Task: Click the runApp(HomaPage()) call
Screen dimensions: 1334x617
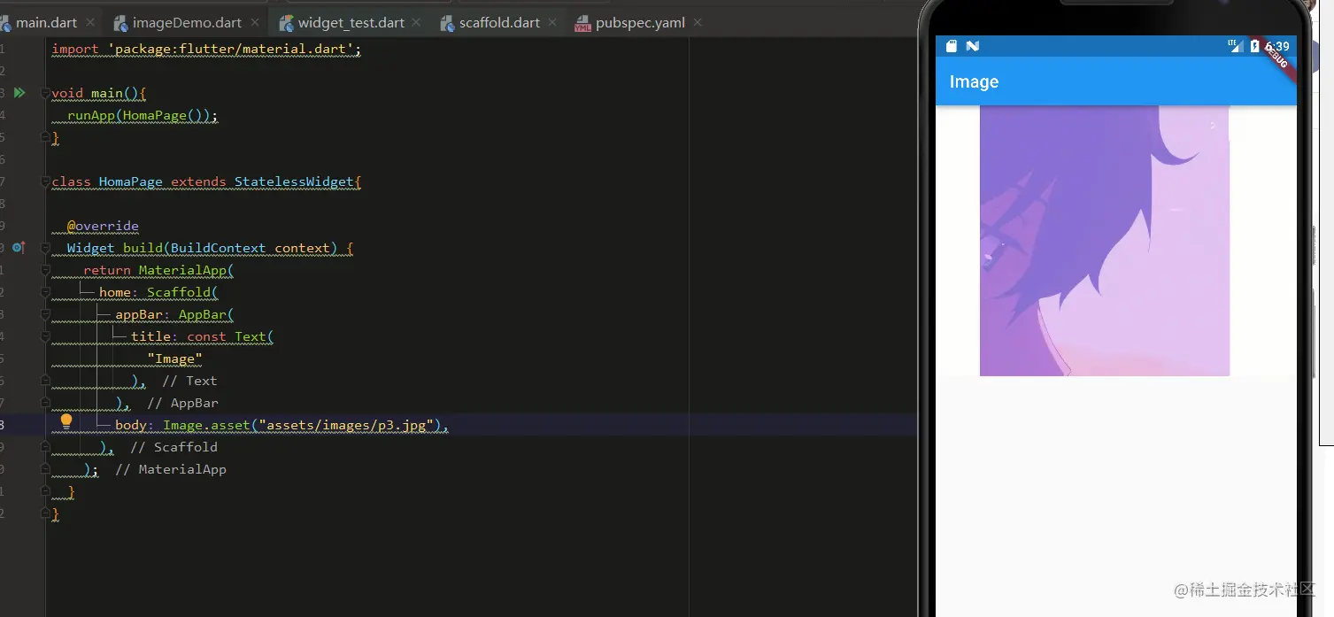Action: coord(142,115)
